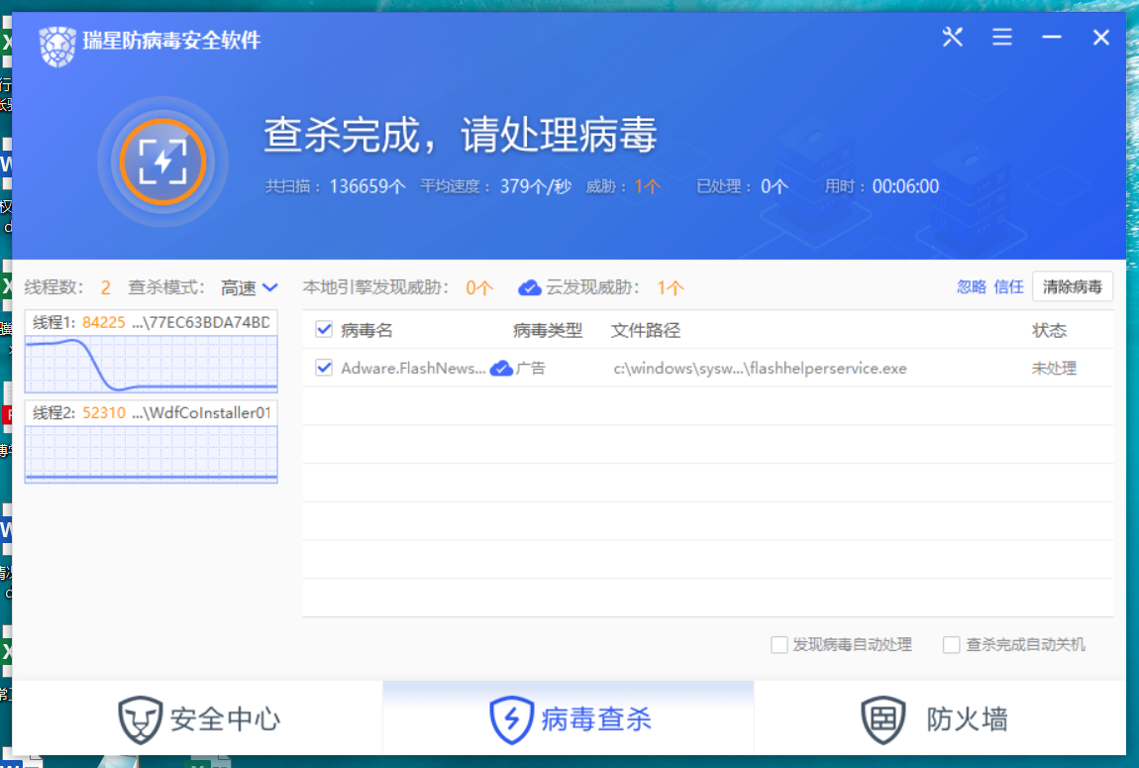Click the 线程数 value 2
Image resolution: width=1139 pixels, height=768 pixels.
tap(106, 287)
